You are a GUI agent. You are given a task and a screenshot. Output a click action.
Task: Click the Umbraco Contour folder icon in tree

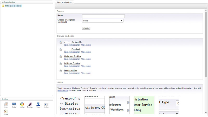click(x=3, y=6)
